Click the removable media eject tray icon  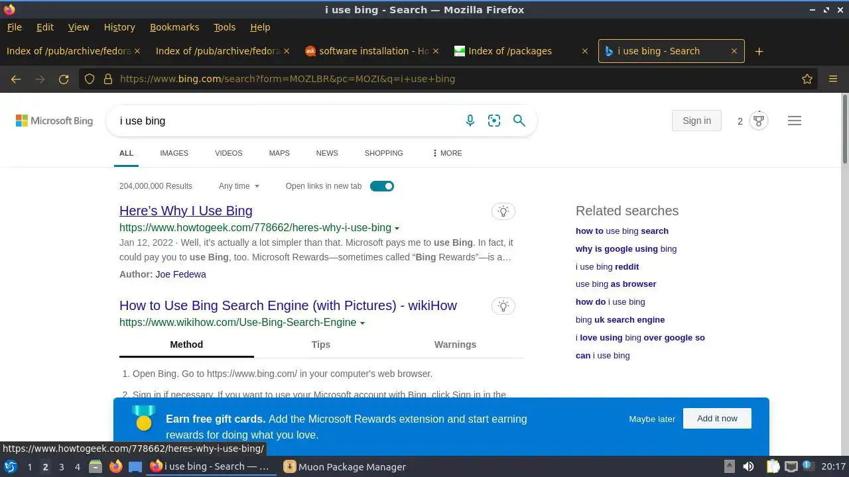pos(729,466)
